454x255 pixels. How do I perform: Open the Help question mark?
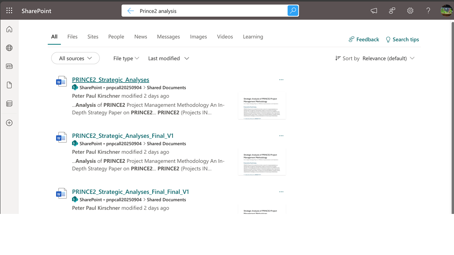[x=428, y=11]
